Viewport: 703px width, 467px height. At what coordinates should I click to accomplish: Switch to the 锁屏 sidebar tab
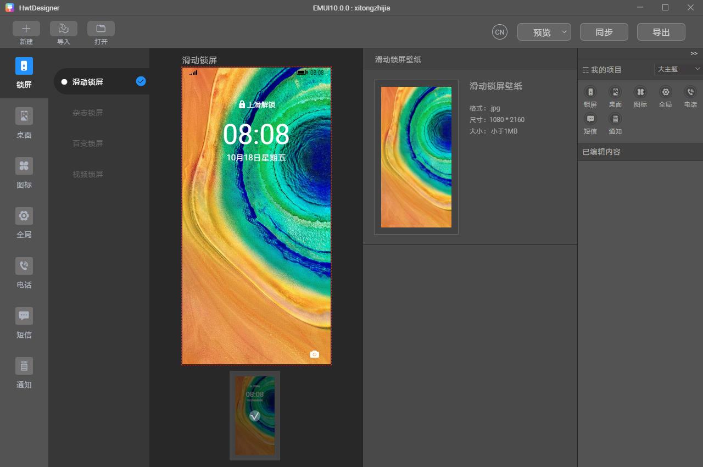click(x=24, y=66)
